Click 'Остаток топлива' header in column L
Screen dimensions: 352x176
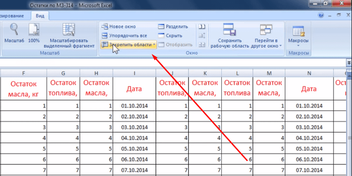click(x=237, y=88)
